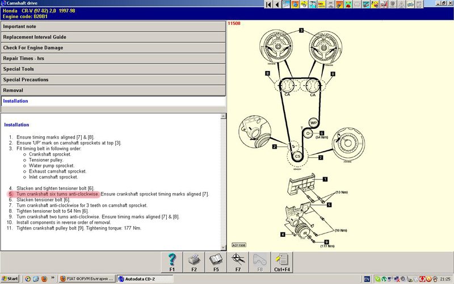This screenshot has height=284, width=454.
Task: Click the F7 zoom magnifier icon
Action: [238, 262]
